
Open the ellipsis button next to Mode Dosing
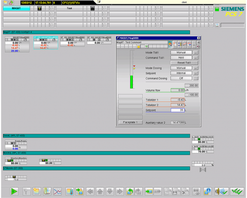tap(196, 68)
